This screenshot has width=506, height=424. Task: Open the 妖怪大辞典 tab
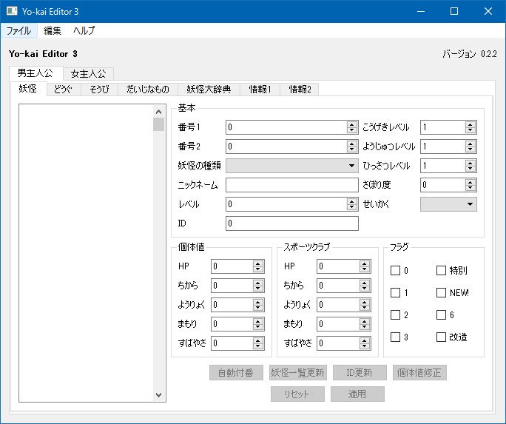[209, 90]
